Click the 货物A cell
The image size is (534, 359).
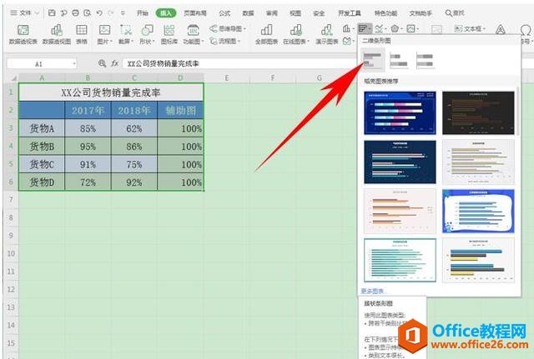(42, 128)
